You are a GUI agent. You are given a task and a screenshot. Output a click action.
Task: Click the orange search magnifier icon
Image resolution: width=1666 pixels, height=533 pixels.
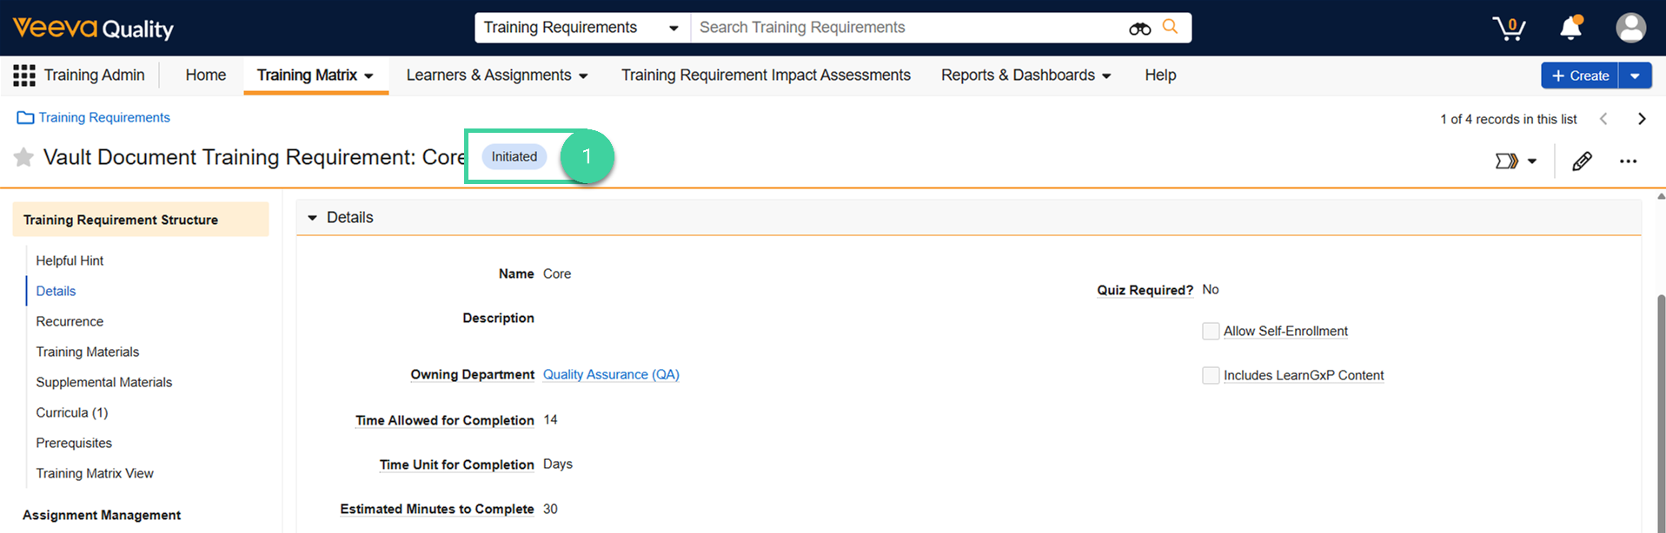[x=1171, y=27]
